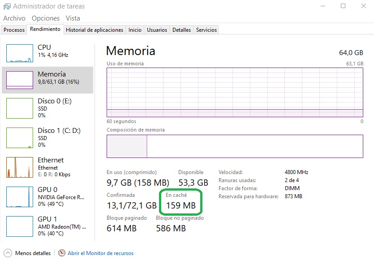Click the '0% (49 °C)' GPU 0 value

click(51, 204)
